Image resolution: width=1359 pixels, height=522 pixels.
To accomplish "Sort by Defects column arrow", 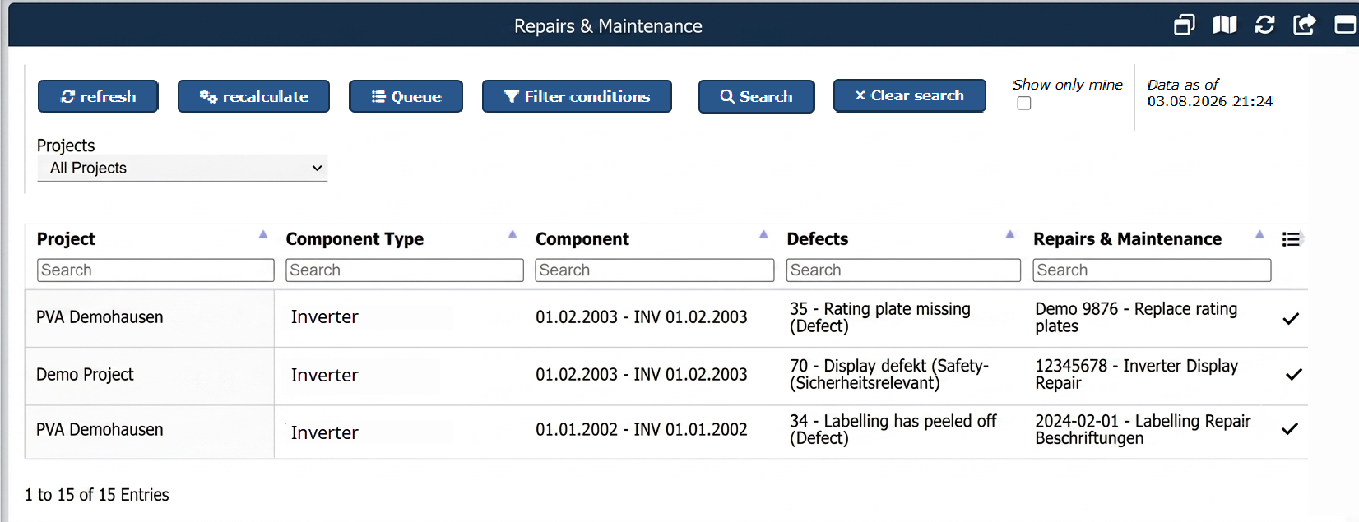I will point(1010,235).
